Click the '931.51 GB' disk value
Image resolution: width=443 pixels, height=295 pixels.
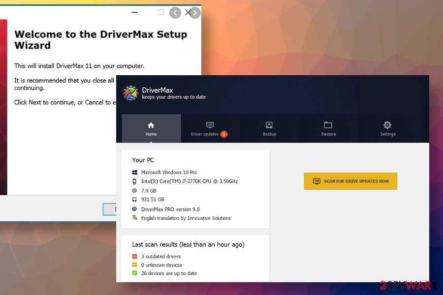click(153, 199)
